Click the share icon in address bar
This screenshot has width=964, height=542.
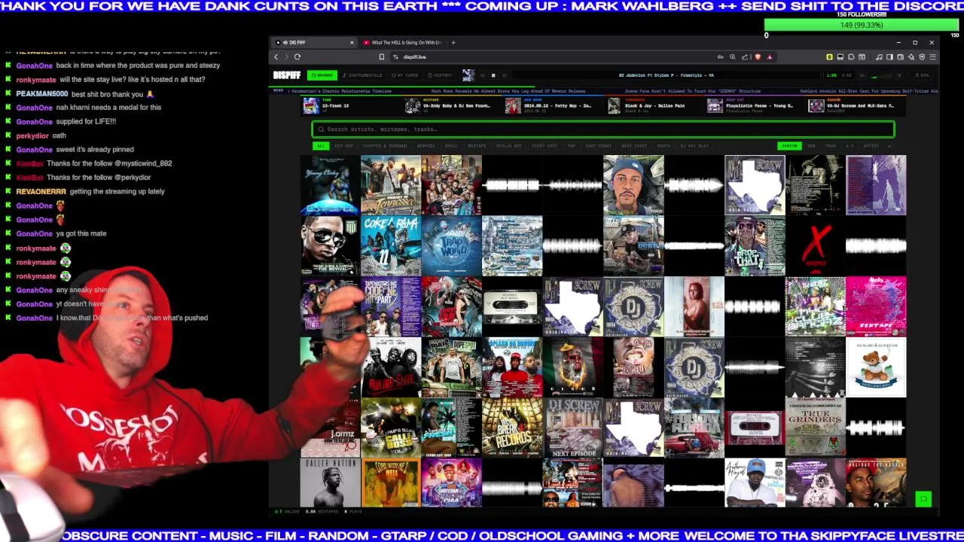tap(745, 57)
